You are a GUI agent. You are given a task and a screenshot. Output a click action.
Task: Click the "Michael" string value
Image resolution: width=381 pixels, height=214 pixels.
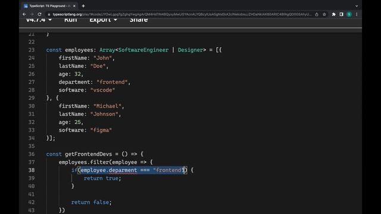107,106
